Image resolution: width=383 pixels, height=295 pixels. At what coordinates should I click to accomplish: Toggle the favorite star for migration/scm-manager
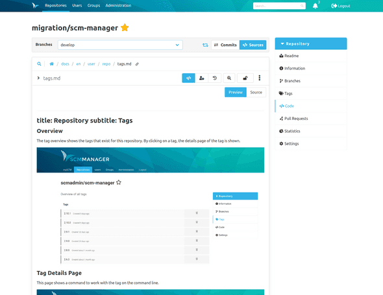coord(125,28)
